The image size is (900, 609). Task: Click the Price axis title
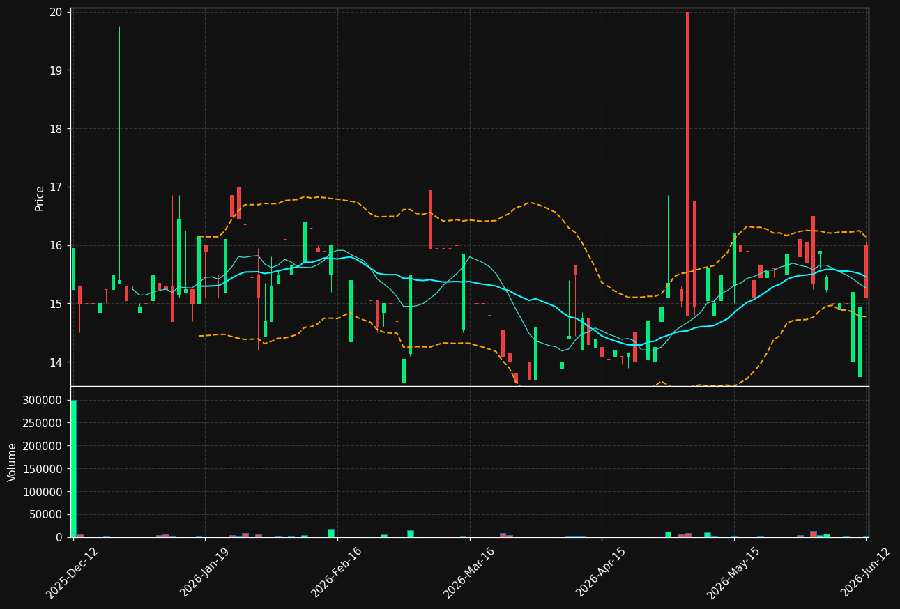coord(40,198)
